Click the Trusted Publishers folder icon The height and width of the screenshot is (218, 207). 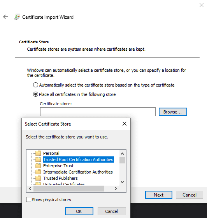coord(38,178)
